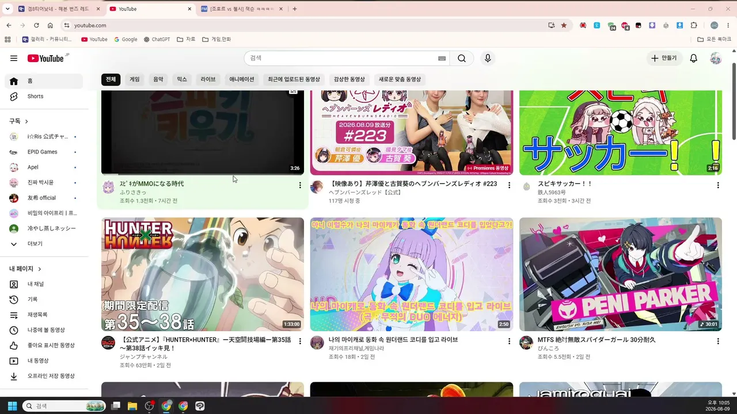This screenshot has height=414, width=737.
Task: Select the 믹스 filter chip
Action: [x=182, y=79]
